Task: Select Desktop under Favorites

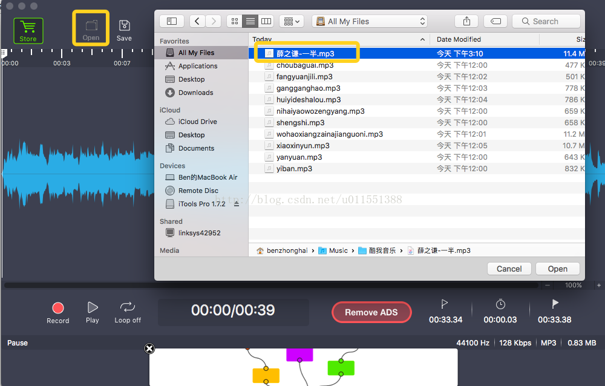Action: pos(201,79)
